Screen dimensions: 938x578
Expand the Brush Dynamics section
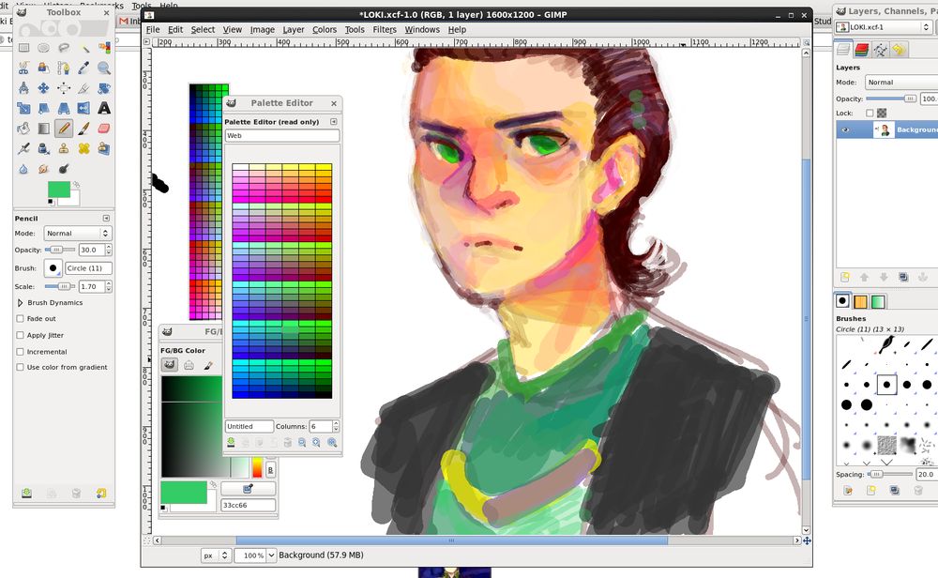21,303
